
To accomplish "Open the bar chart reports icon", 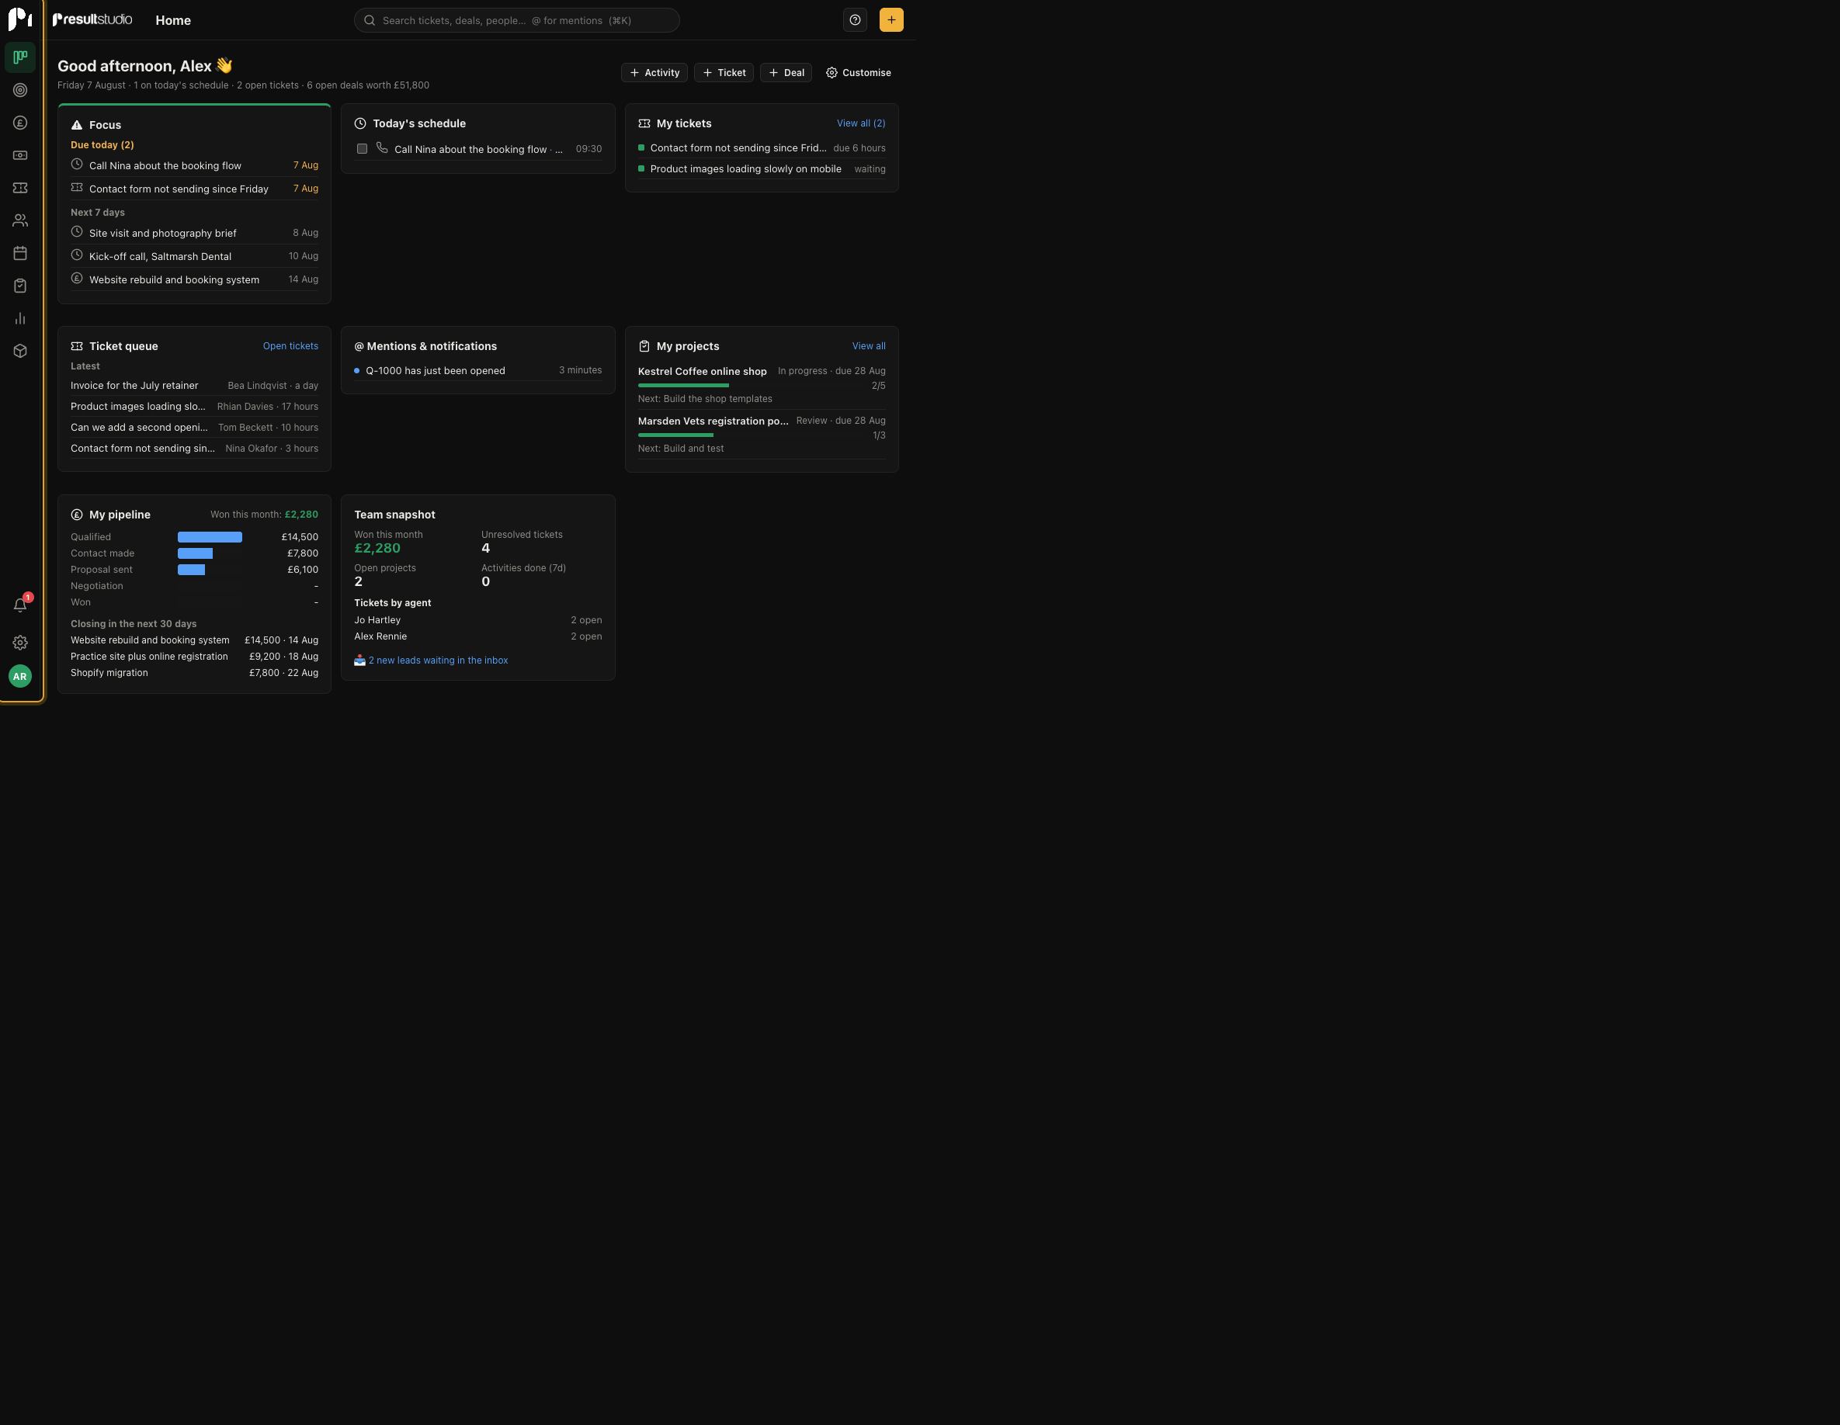I will (x=20, y=318).
